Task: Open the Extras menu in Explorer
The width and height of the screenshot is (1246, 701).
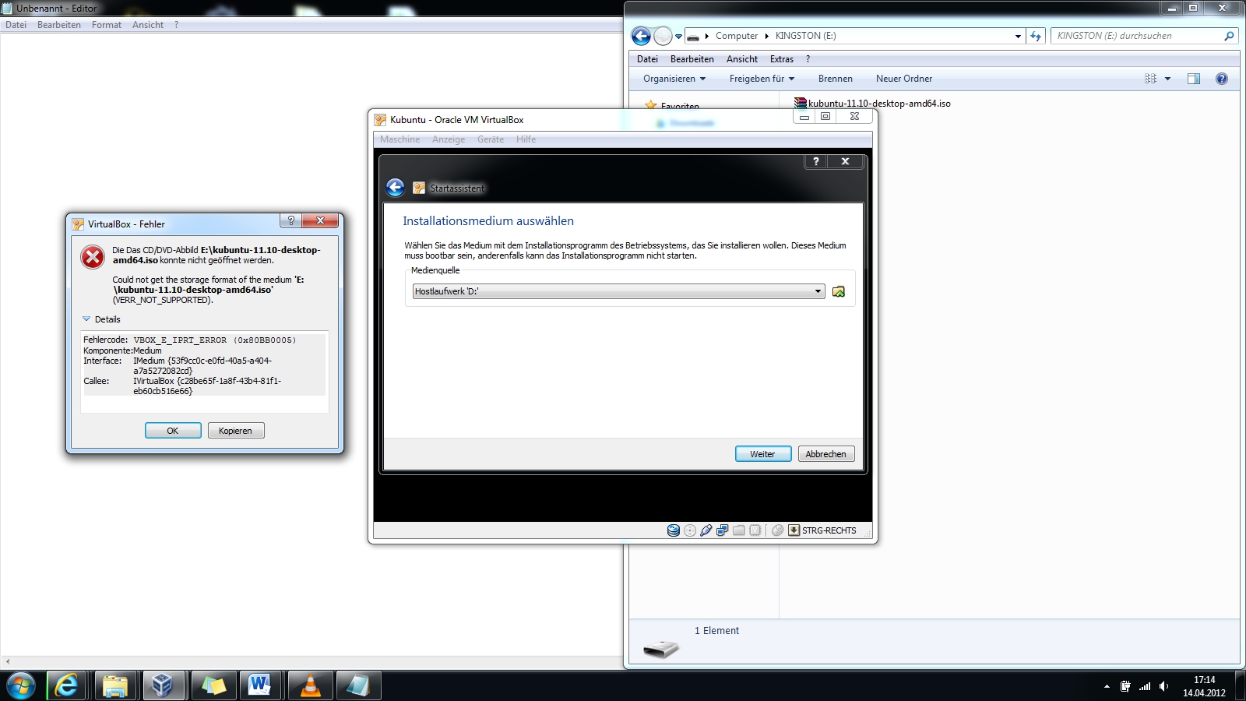Action: tap(782, 59)
